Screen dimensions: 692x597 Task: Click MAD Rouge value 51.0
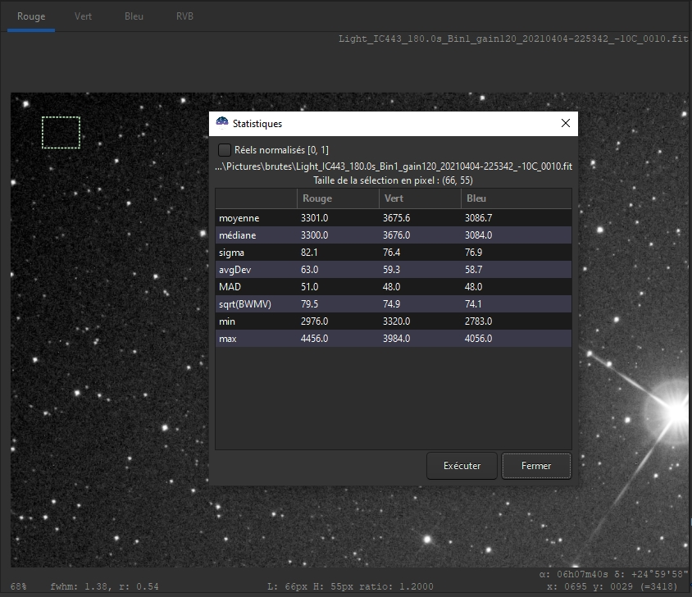[x=309, y=287]
